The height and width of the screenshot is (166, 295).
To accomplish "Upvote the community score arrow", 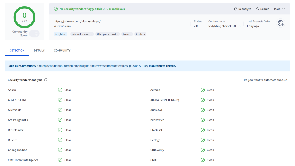I will pyautogui.click(x=37, y=32).
